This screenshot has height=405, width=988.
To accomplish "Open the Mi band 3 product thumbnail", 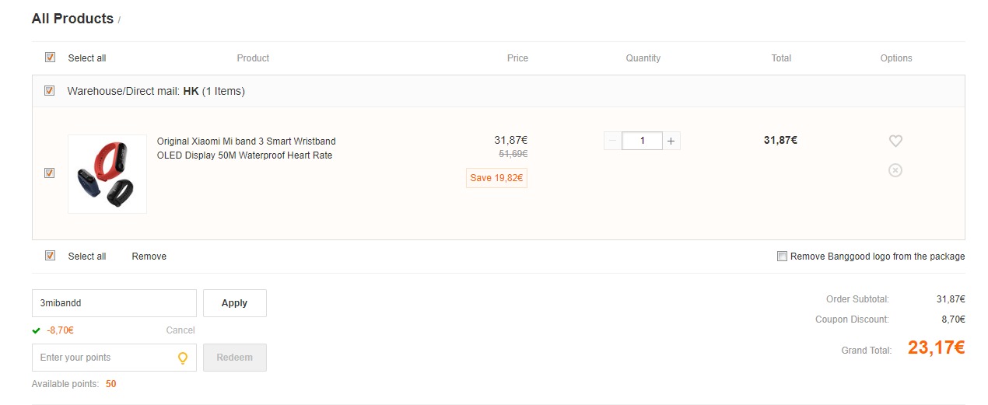I will [107, 174].
